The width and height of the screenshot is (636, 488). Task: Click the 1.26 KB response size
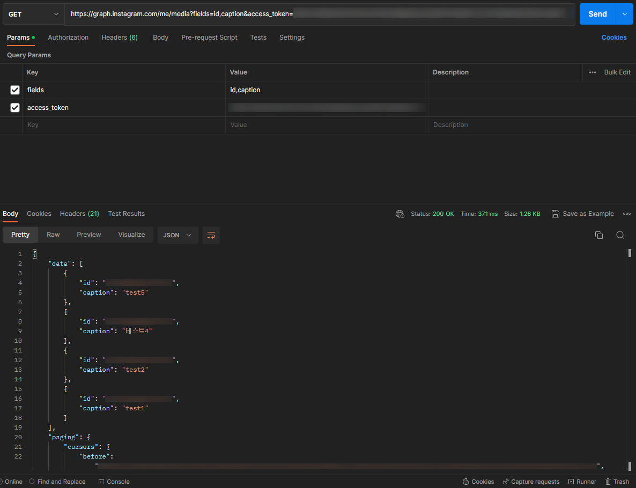click(x=530, y=214)
